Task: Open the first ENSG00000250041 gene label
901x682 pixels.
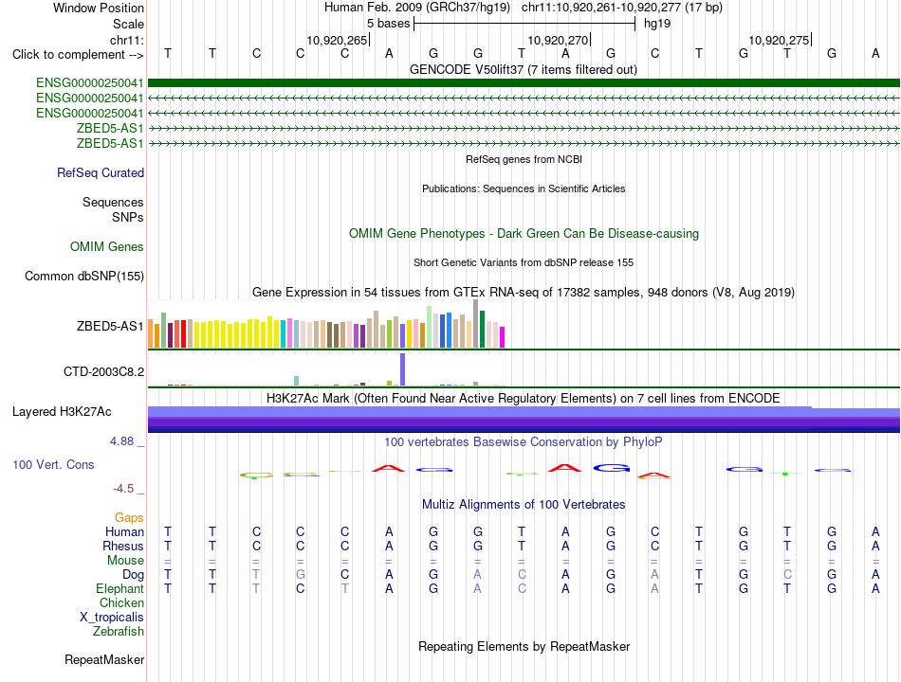Action: pos(90,83)
